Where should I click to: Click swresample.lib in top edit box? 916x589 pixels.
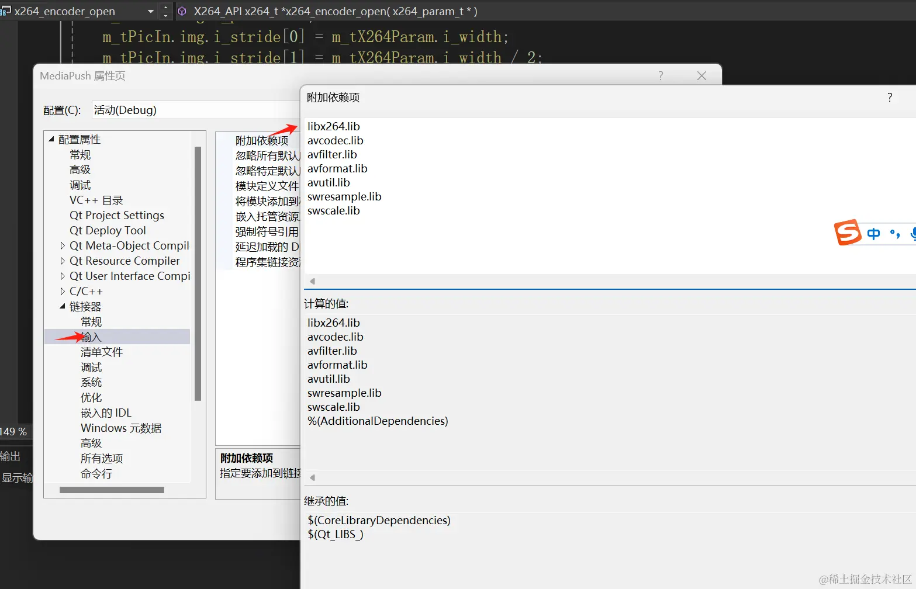tap(344, 197)
